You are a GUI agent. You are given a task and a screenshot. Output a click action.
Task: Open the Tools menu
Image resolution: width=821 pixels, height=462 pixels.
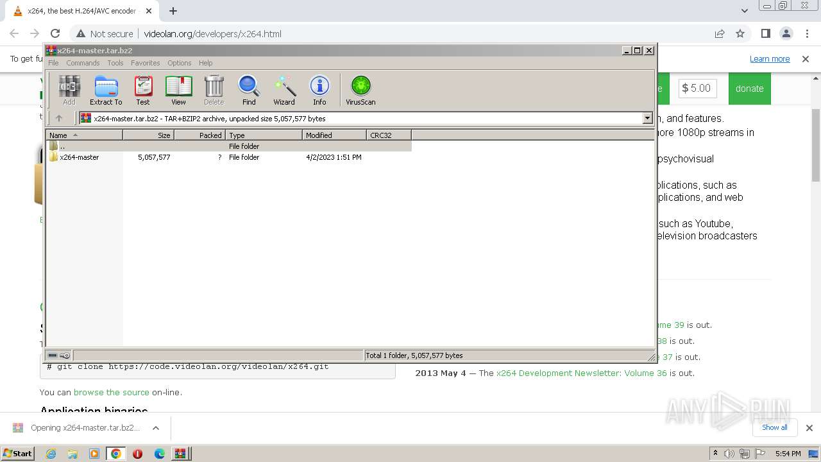tap(115, 63)
